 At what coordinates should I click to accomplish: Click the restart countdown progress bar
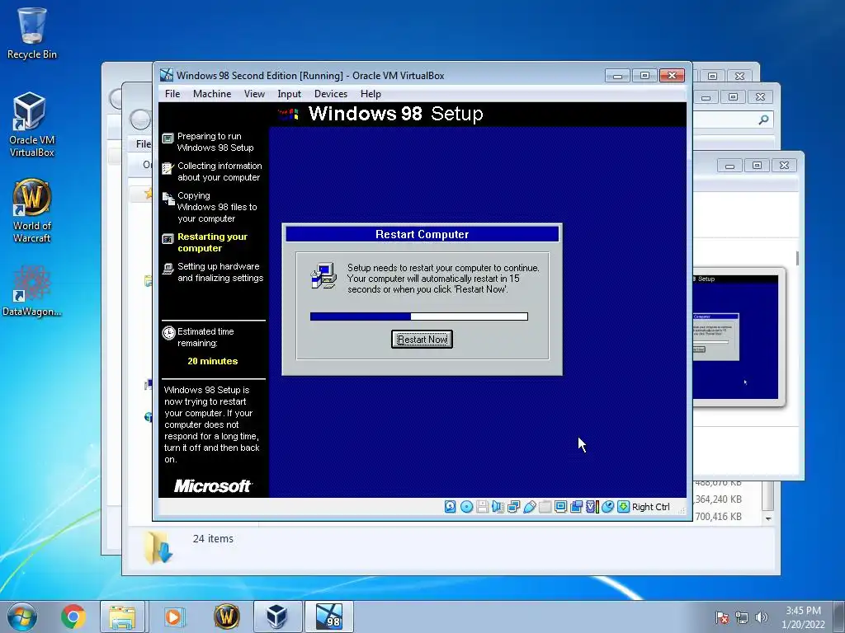(x=419, y=316)
